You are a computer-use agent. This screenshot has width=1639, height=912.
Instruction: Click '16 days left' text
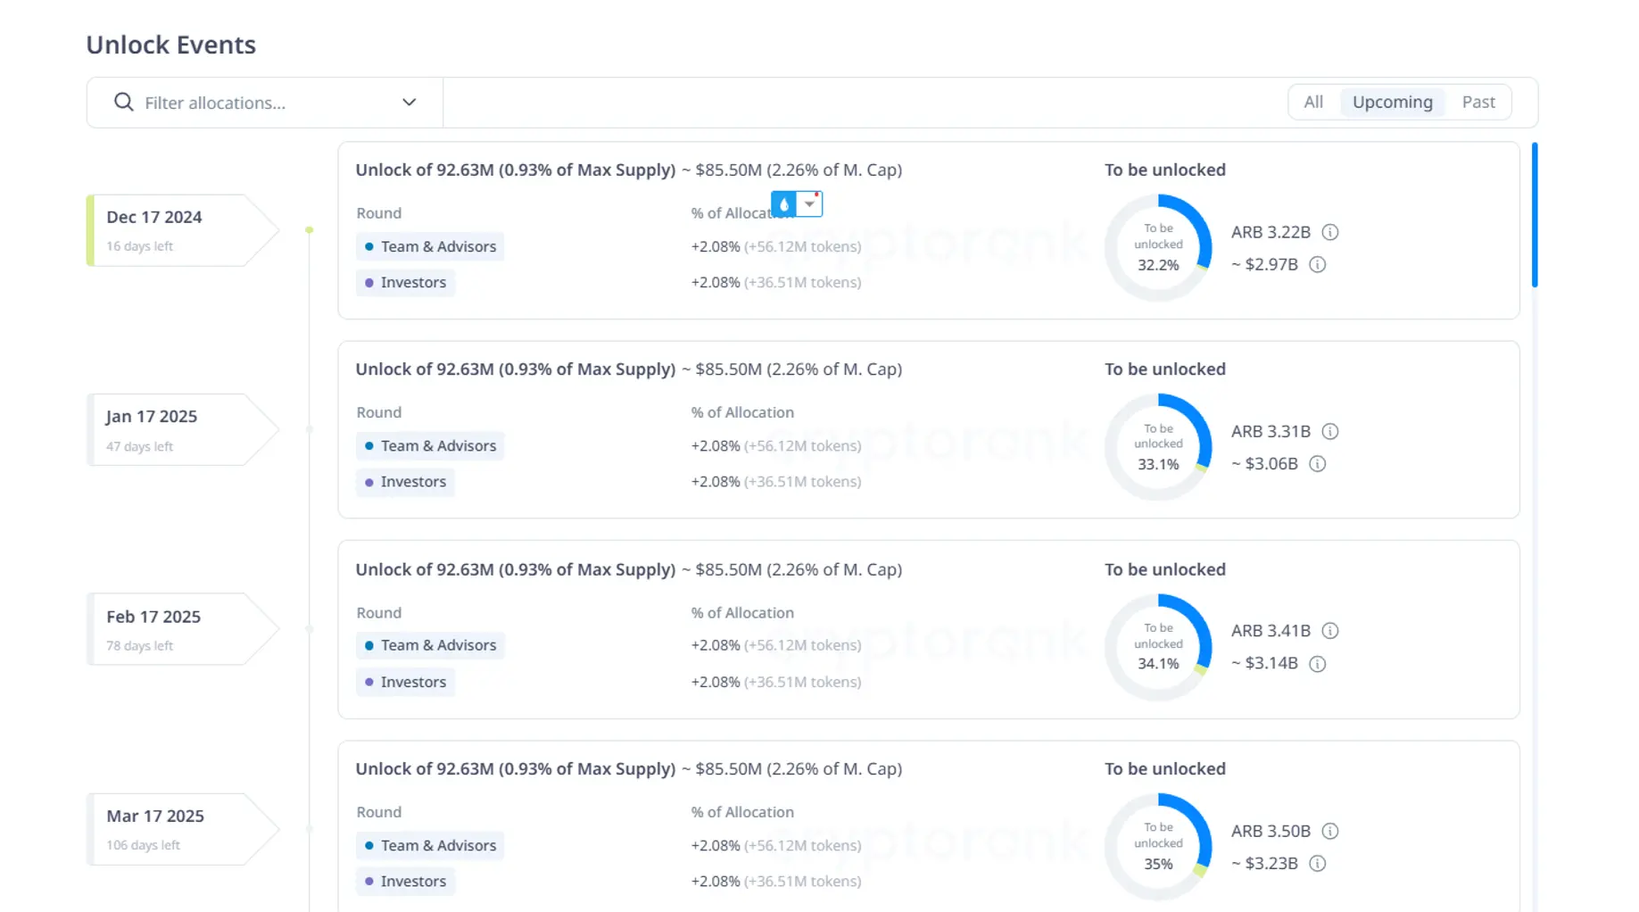139,246
